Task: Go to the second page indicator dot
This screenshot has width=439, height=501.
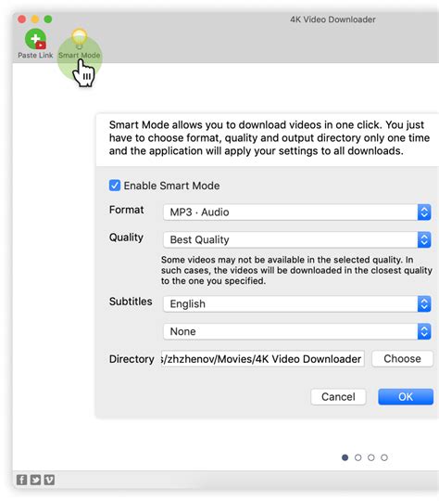Action: click(358, 457)
